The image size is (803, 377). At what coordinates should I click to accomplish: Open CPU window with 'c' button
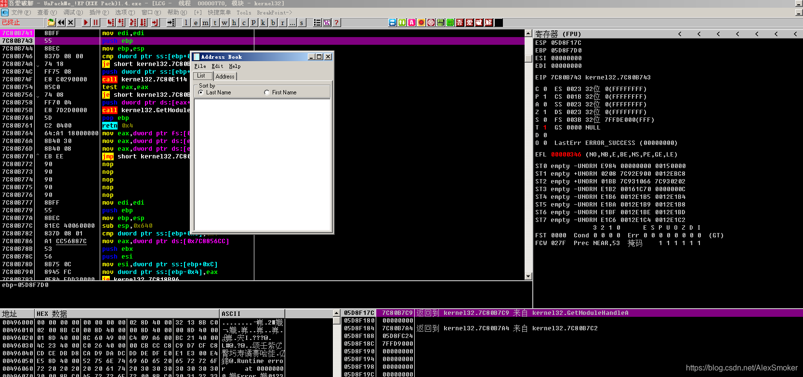coord(244,23)
